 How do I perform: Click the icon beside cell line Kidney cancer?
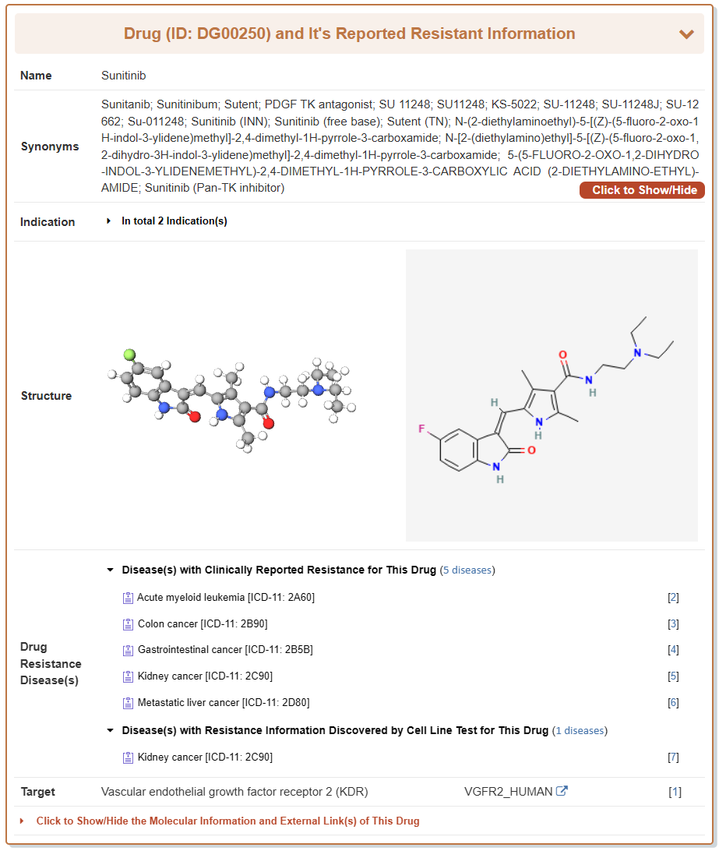pos(129,757)
